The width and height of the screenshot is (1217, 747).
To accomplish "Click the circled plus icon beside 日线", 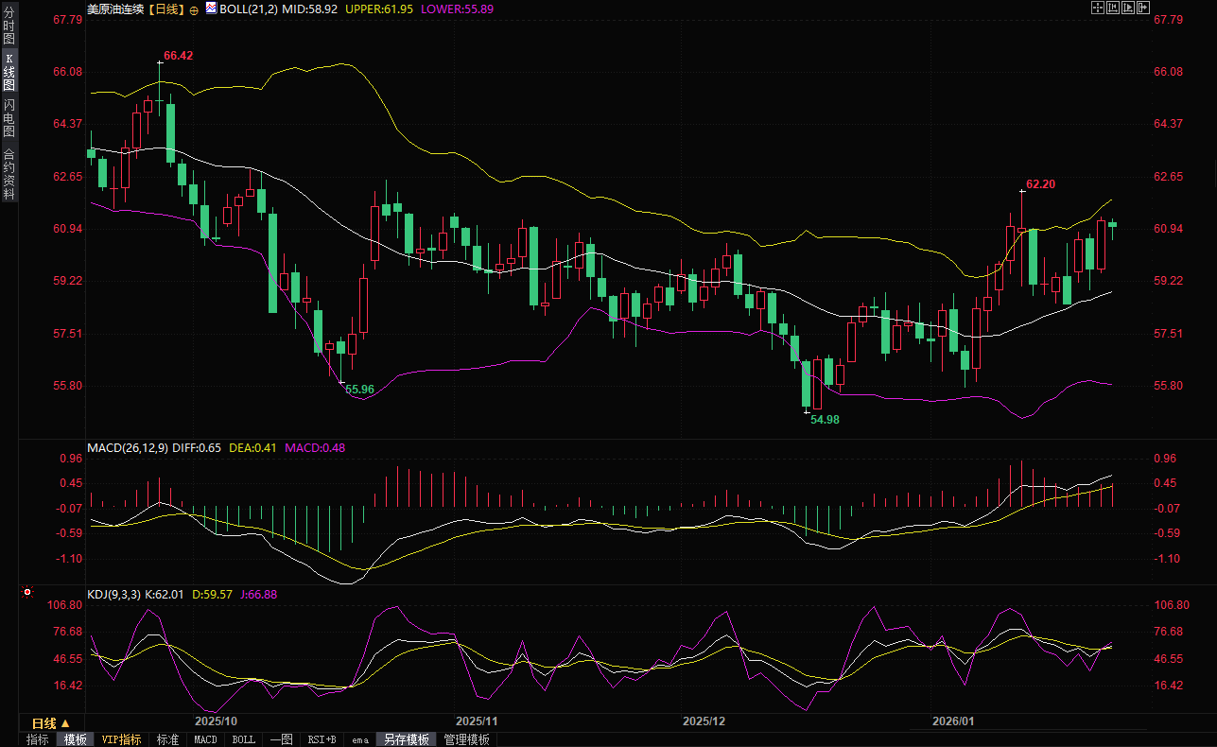I will 194,9.
